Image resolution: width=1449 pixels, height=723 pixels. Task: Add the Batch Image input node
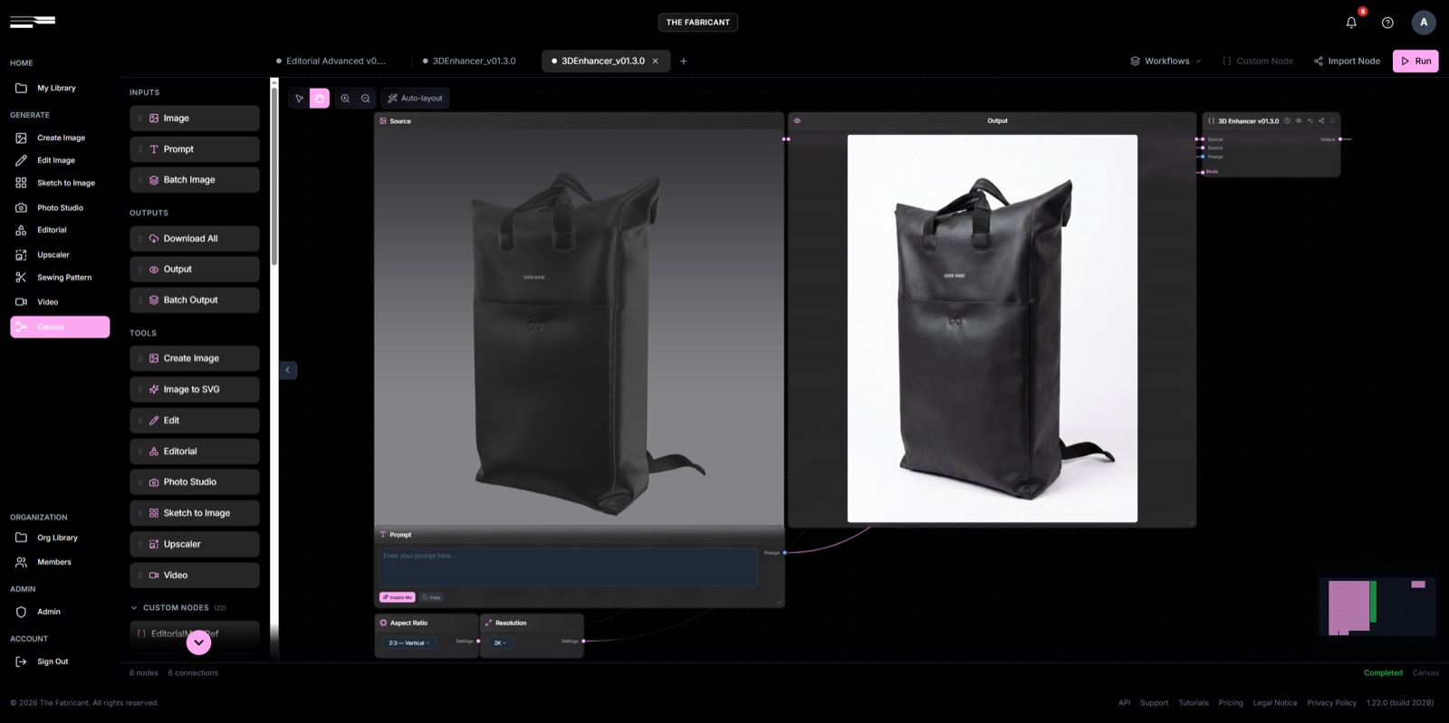pos(195,180)
